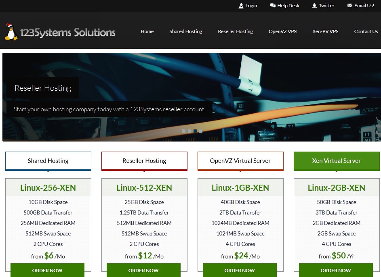381x277 pixels.
Task: Select the second slider dot
Action: click(x=189, y=131)
